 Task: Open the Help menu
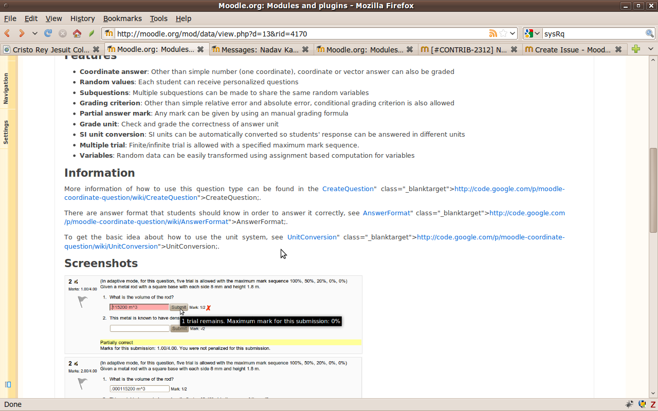pos(183,18)
